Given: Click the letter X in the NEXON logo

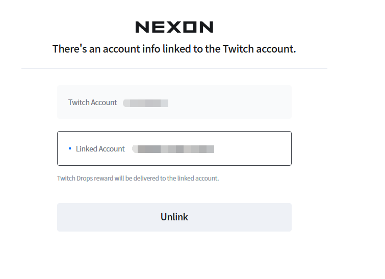Looking at the screenshot, I should [x=174, y=27].
